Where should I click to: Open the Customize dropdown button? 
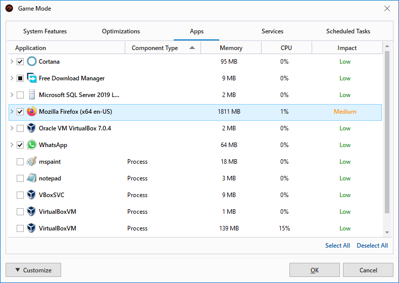[x=33, y=270]
